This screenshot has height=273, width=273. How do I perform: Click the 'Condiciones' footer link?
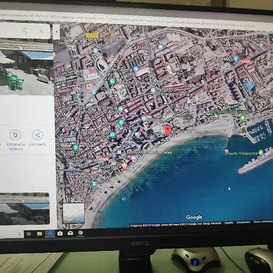[x=243, y=222]
